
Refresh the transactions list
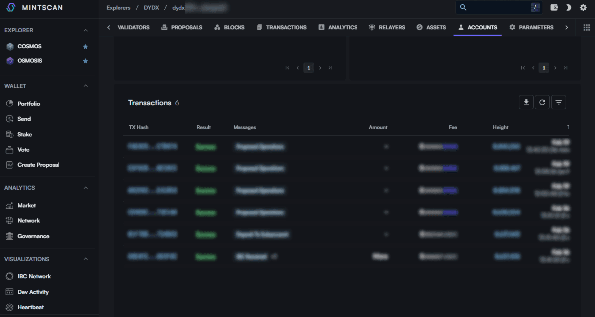pos(542,103)
